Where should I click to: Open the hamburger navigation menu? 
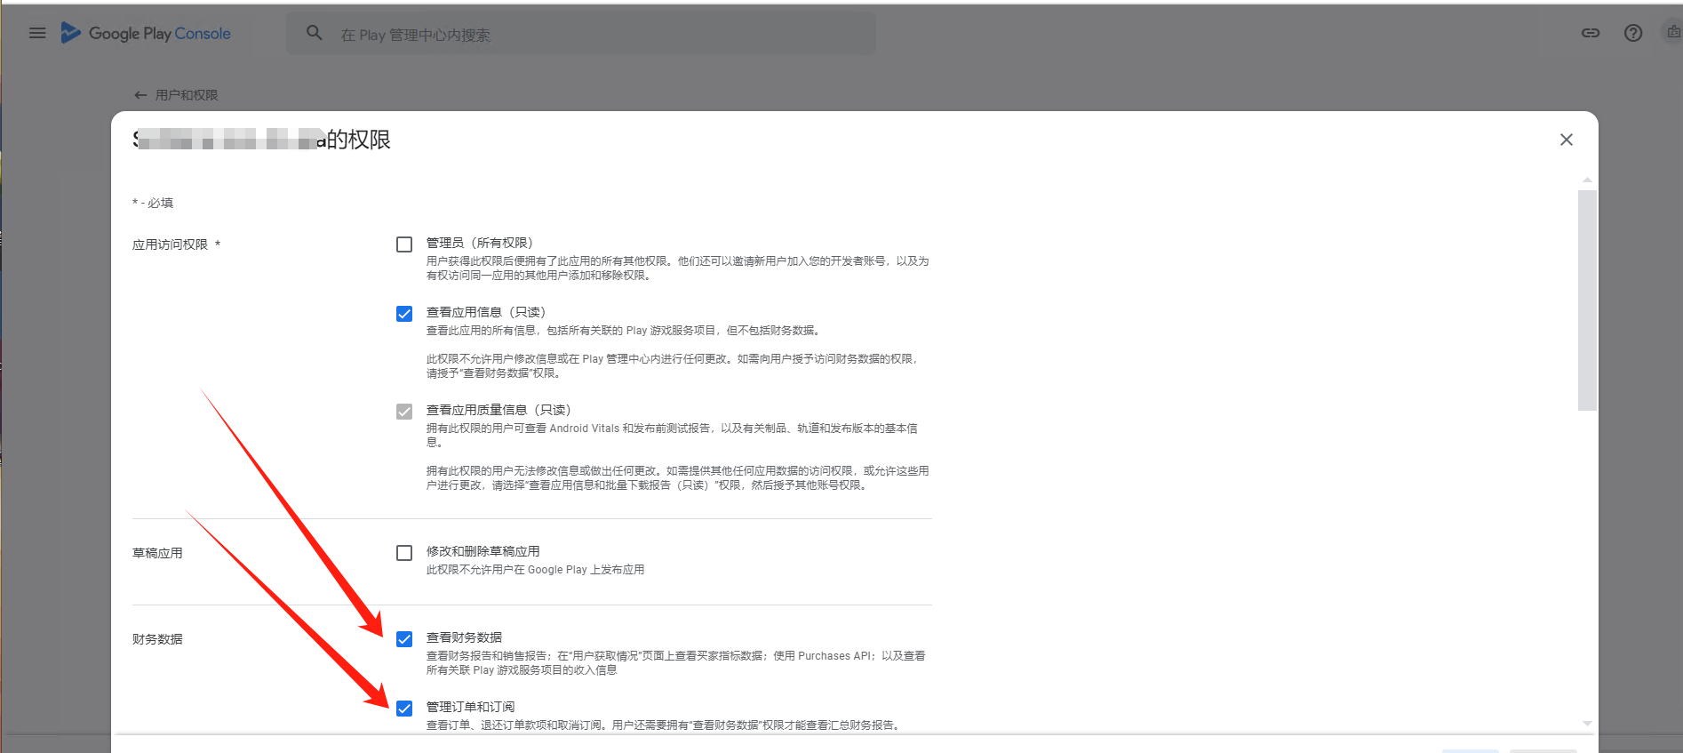click(x=37, y=33)
